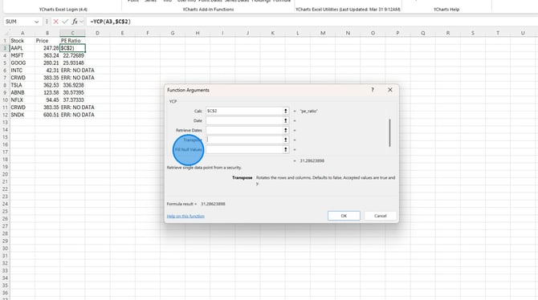538x300 pixels.
Task: Click the Select All corner of the worksheet
Action: [x=5, y=33]
